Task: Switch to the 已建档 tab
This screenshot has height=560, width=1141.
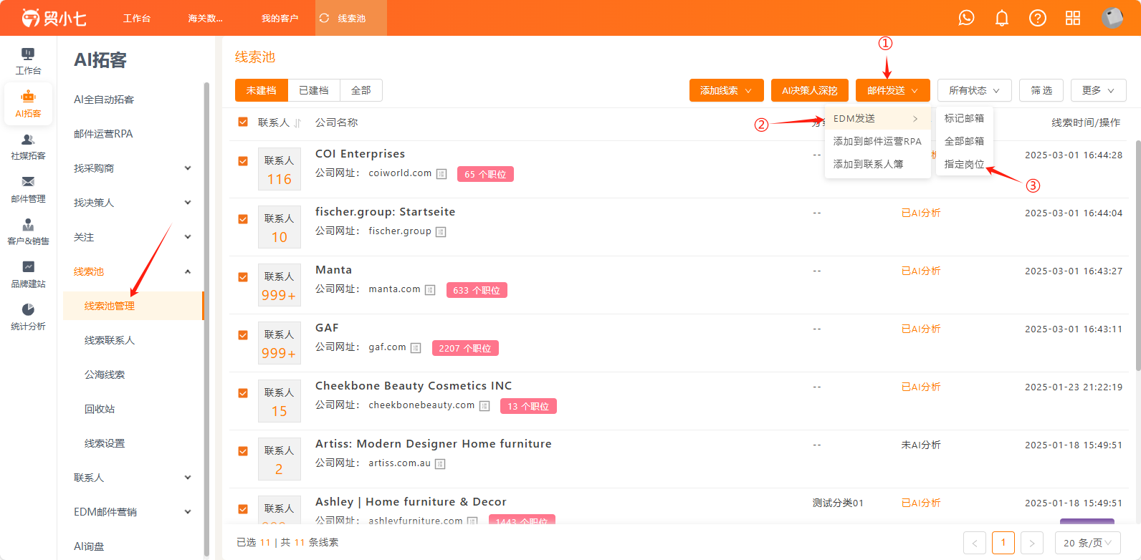Action: (314, 90)
